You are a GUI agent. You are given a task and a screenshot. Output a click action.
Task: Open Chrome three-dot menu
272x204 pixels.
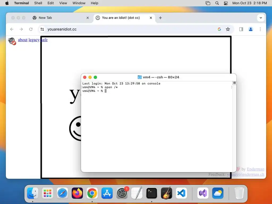[260, 29]
